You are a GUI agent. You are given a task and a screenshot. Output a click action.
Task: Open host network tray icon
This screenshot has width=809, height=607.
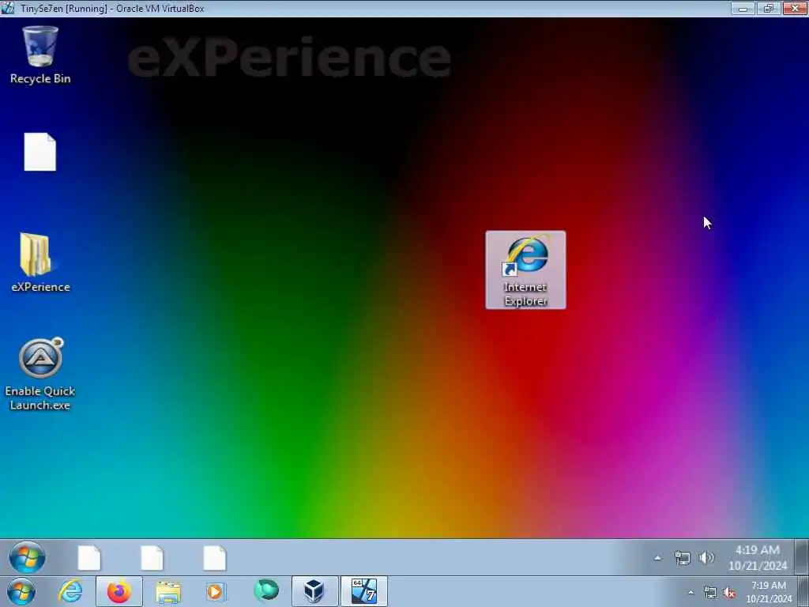pyautogui.click(x=710, y=593)
